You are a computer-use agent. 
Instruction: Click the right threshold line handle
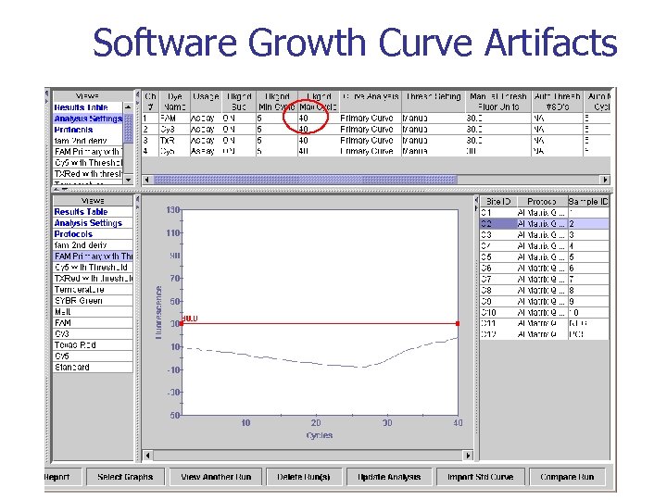point(458,323)
